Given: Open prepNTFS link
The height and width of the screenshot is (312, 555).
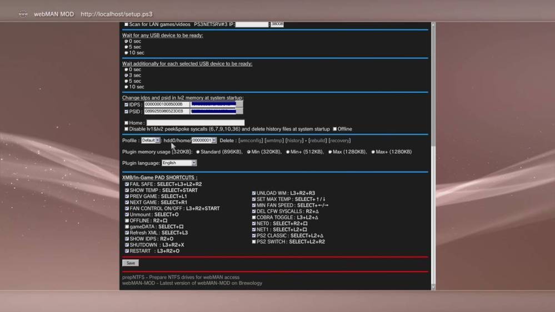Looking at the screenshot, I should tap(181, 278).
